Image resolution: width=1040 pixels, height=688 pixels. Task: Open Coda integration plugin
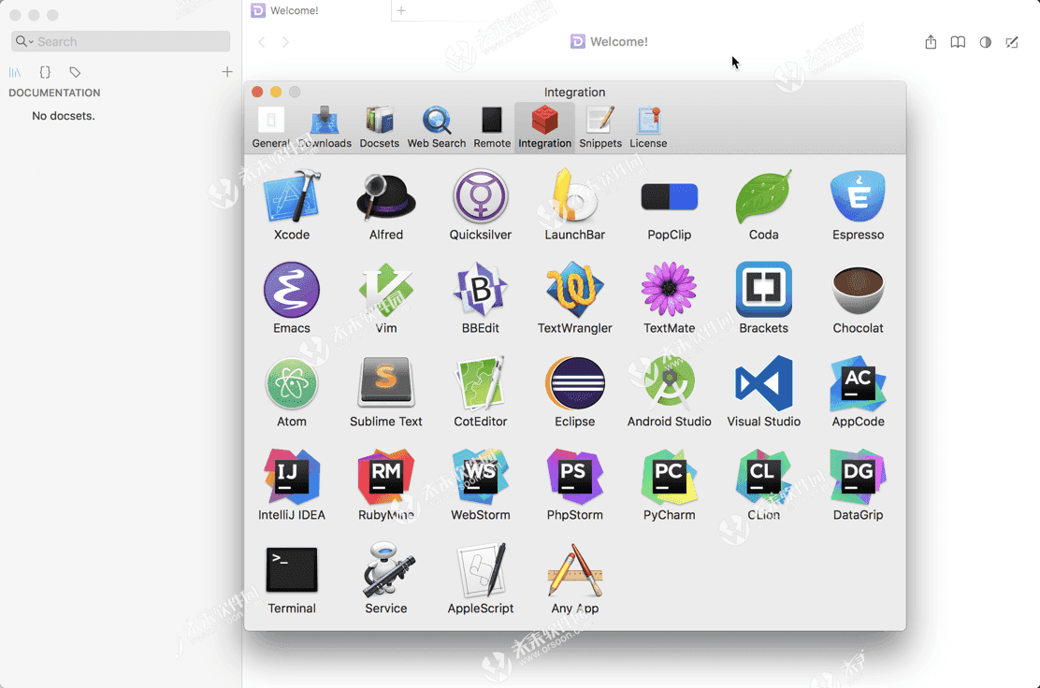(763, 197)
